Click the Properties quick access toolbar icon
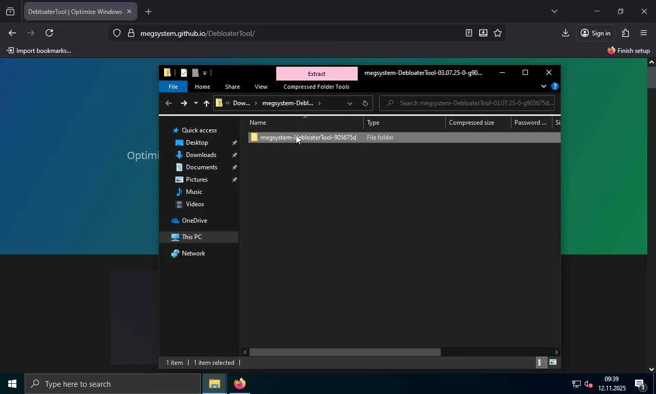The height and width of the screenshot is (394, 656). point(183,73)
